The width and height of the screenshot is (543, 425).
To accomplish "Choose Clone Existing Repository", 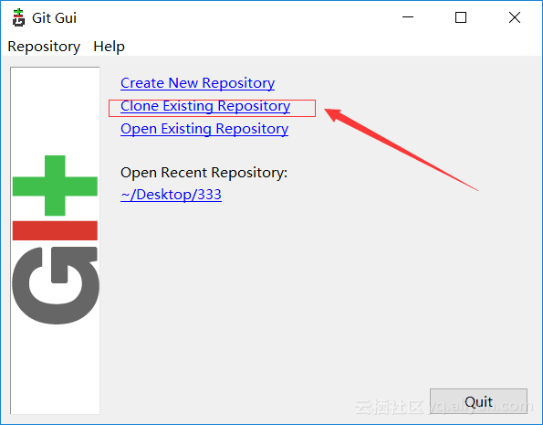I will (x=205, y=106).
